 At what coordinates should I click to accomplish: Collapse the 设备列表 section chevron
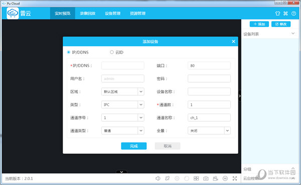click(x=293, y=34)
